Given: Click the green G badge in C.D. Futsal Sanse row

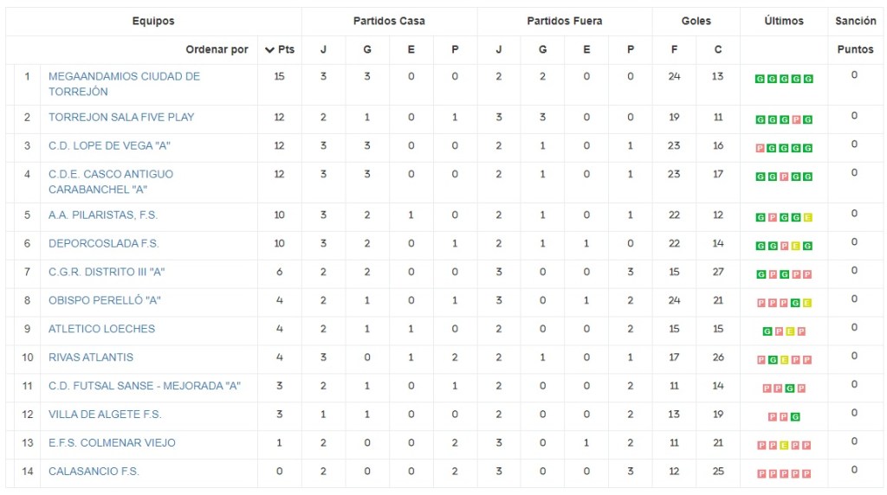Looking at the screenshot, I should [789, 389].
